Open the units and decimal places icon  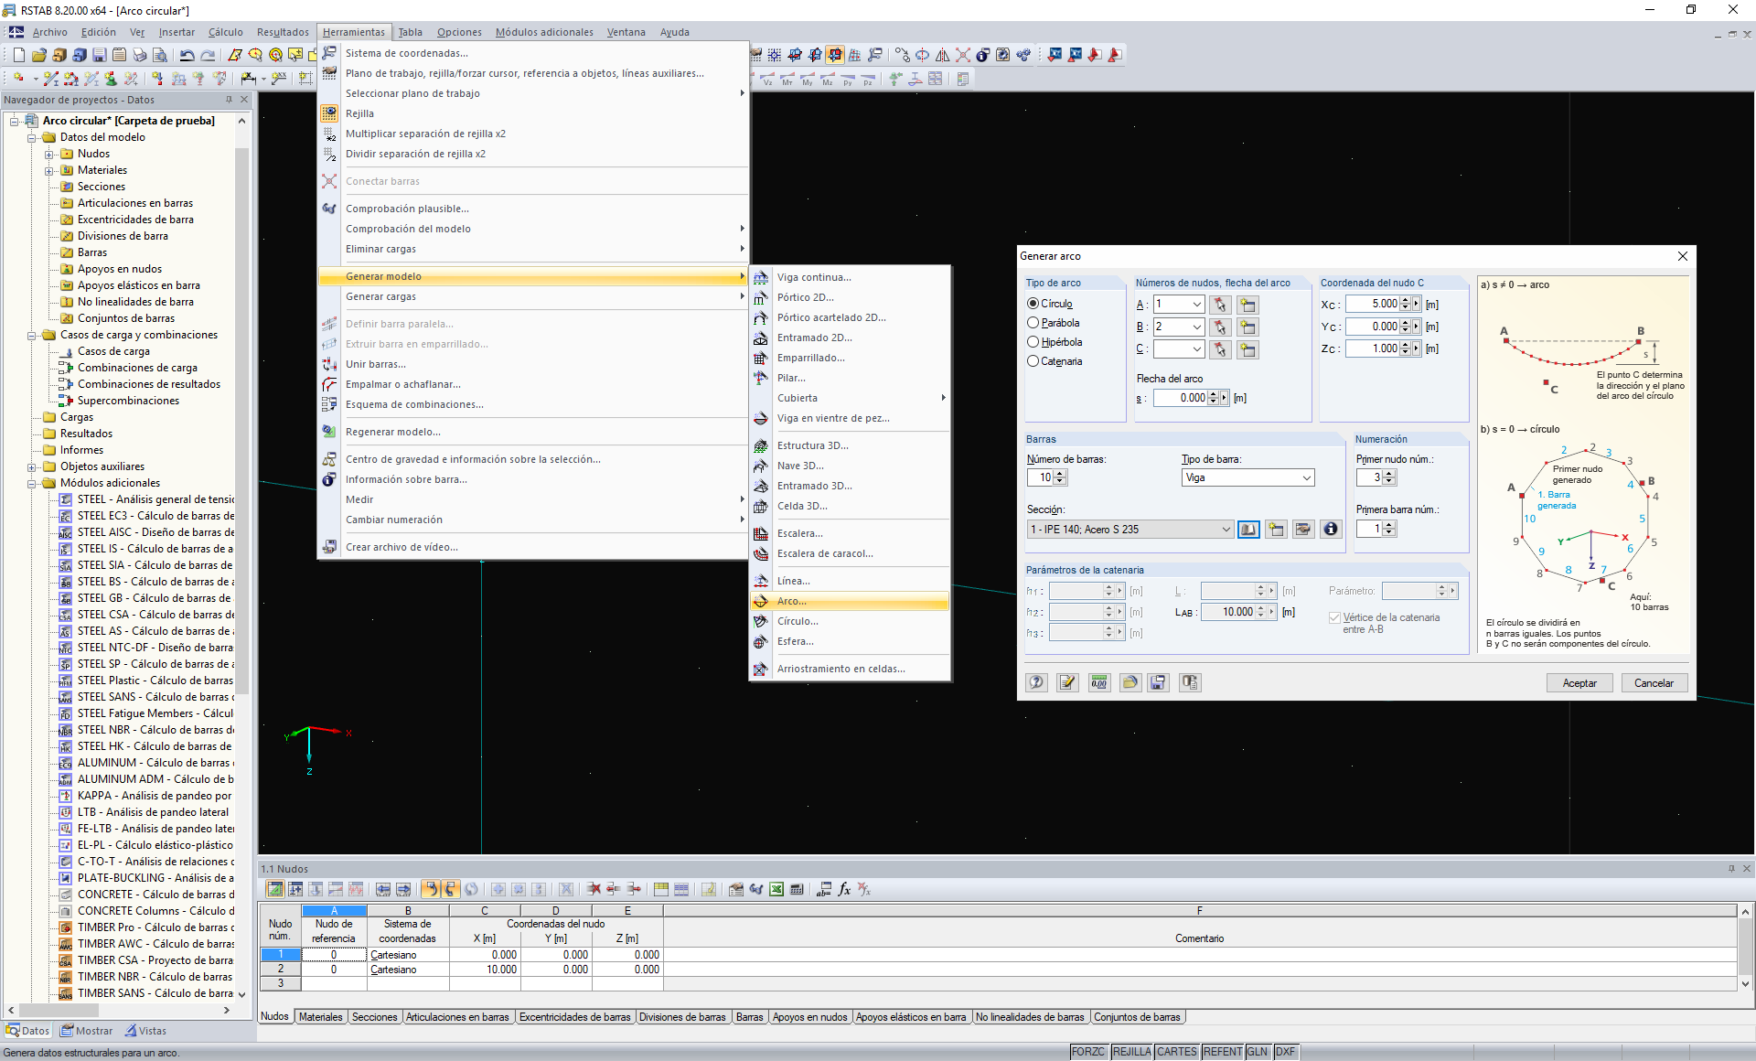tap(1099, 682)
